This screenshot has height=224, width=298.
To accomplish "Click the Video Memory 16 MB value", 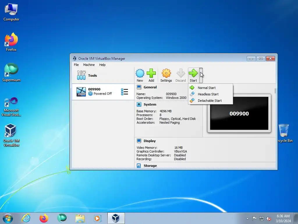I will [178, 148].
